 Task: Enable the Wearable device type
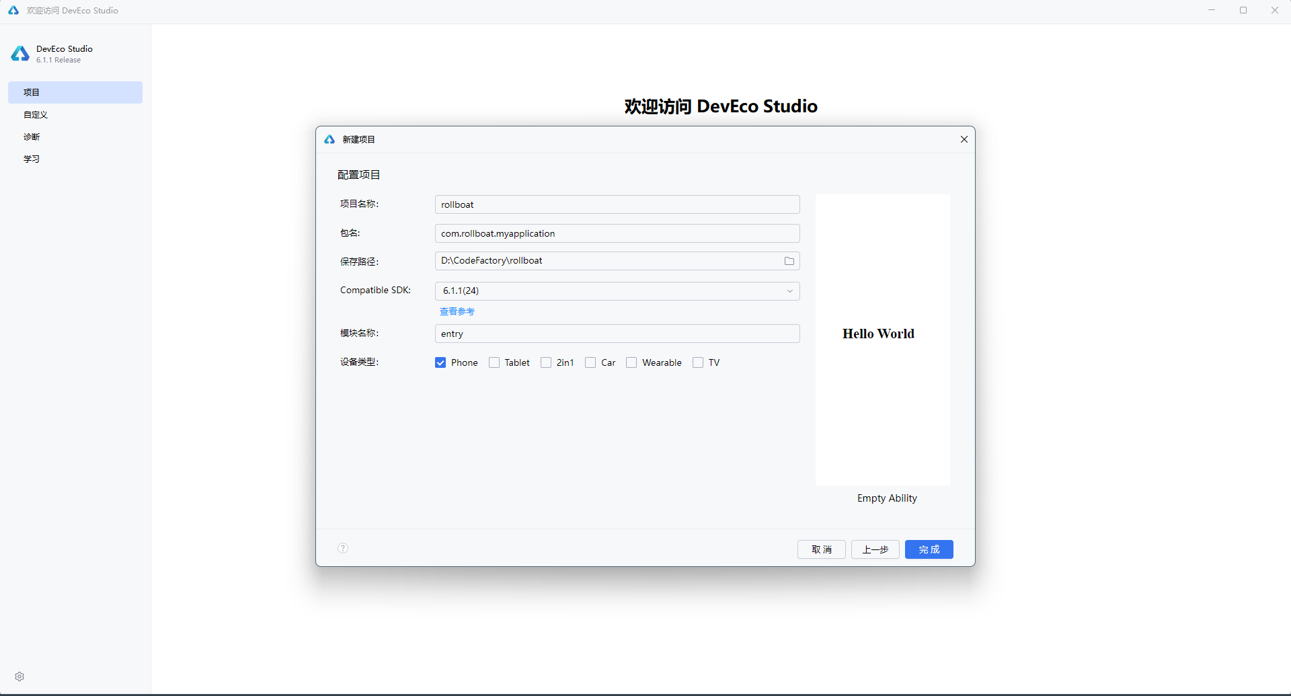[631, 362]
